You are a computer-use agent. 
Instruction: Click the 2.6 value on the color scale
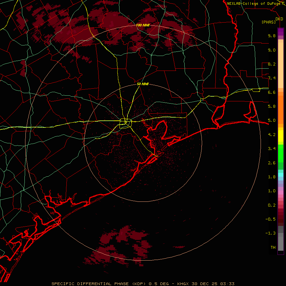(x=272, y=163)
